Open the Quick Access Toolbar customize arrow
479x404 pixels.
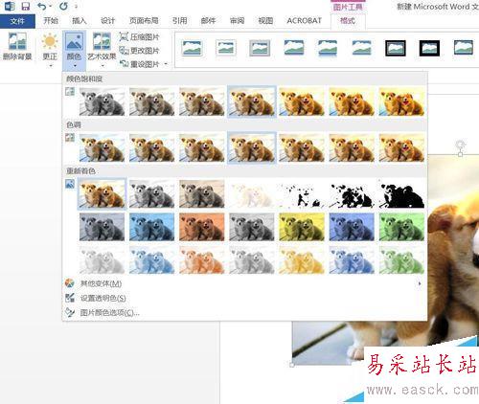pos(76,7)
